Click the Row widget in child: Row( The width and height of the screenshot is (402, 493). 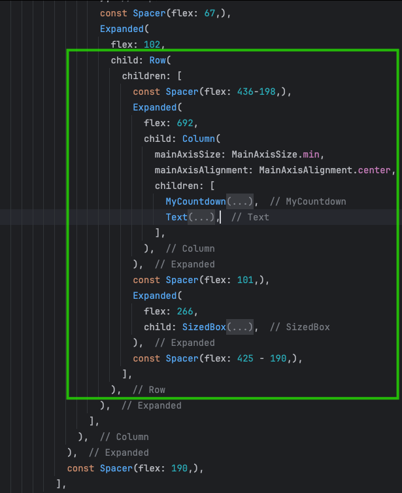click(157, 60)
